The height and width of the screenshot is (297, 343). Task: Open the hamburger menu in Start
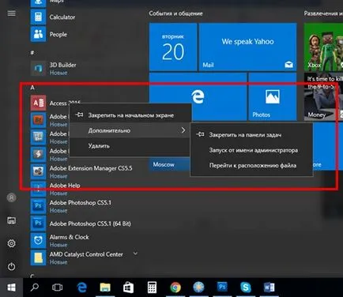[x=11, y=13]
